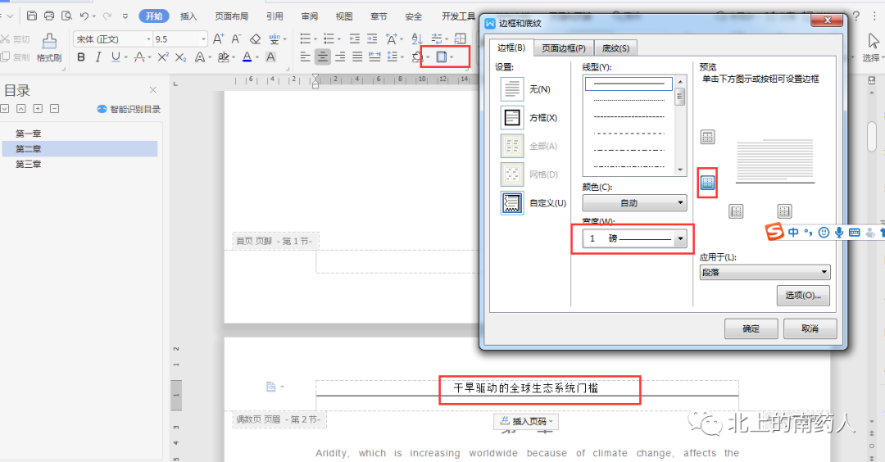885x462 pixels.
Task: Click the Phonetic Guide (wén) icon
Action: 274,39
